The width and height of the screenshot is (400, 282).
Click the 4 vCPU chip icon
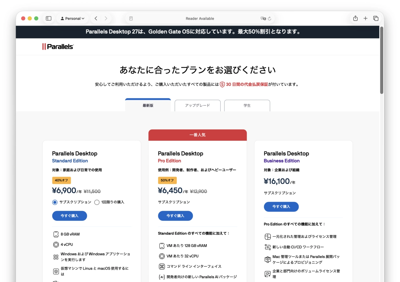pos(56,245)
